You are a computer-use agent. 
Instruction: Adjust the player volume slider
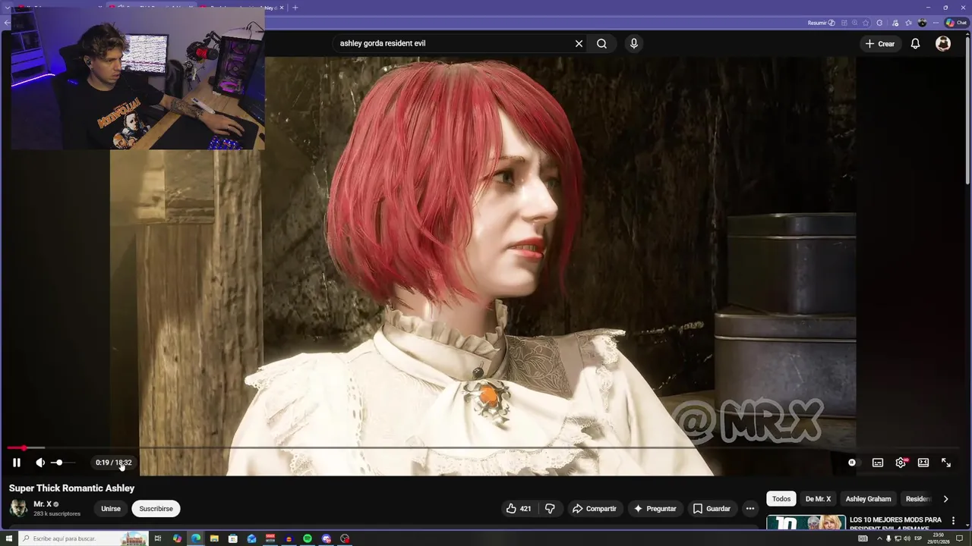[62, 463]
